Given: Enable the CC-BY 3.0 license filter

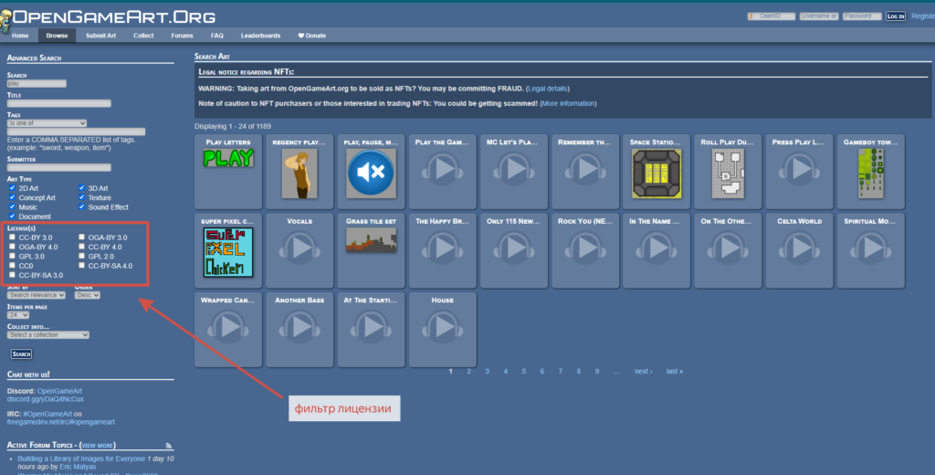Looking at the screenshot, I should click(12, 237).
